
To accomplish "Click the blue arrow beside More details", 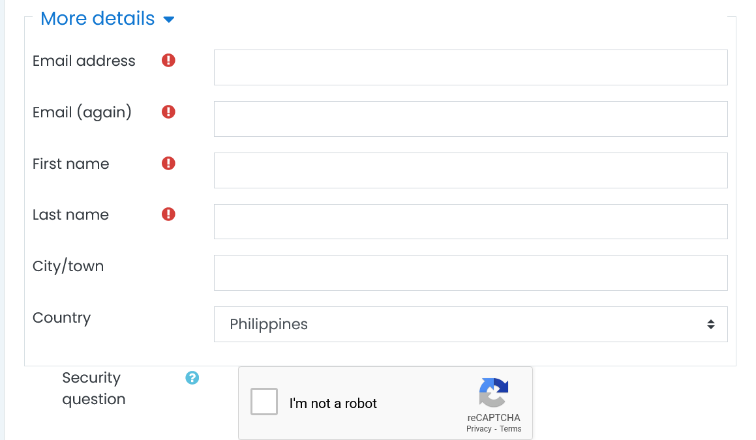I will pos(168,20).
